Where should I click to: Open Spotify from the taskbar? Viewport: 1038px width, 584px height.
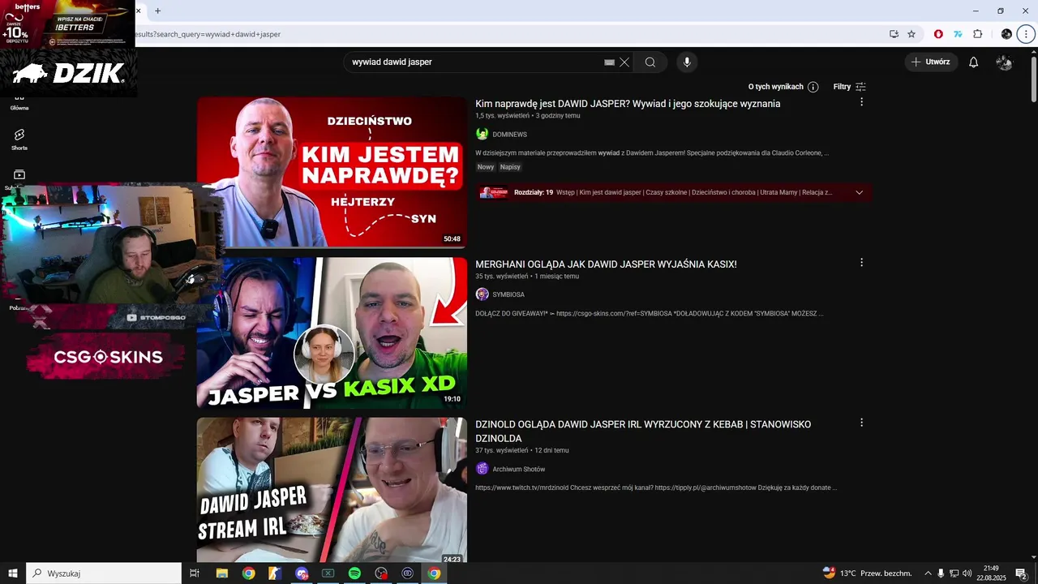[x=354, y=573]
